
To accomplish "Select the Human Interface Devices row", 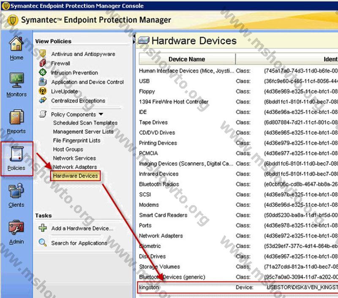I will (x=238, y=71).
